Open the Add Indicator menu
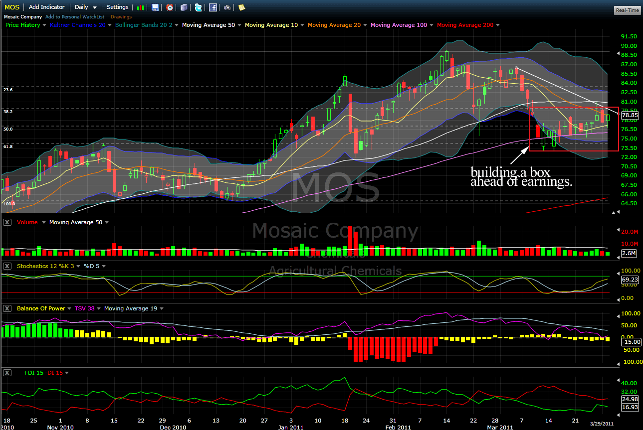 click(47, 7)
